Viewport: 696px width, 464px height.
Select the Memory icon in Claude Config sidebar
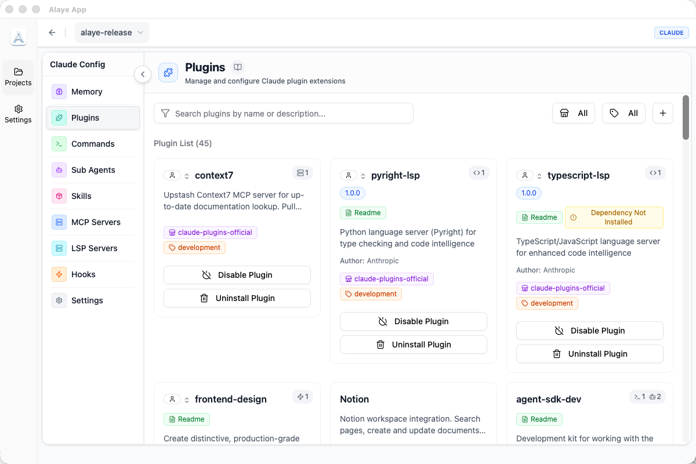coord(59,92)
